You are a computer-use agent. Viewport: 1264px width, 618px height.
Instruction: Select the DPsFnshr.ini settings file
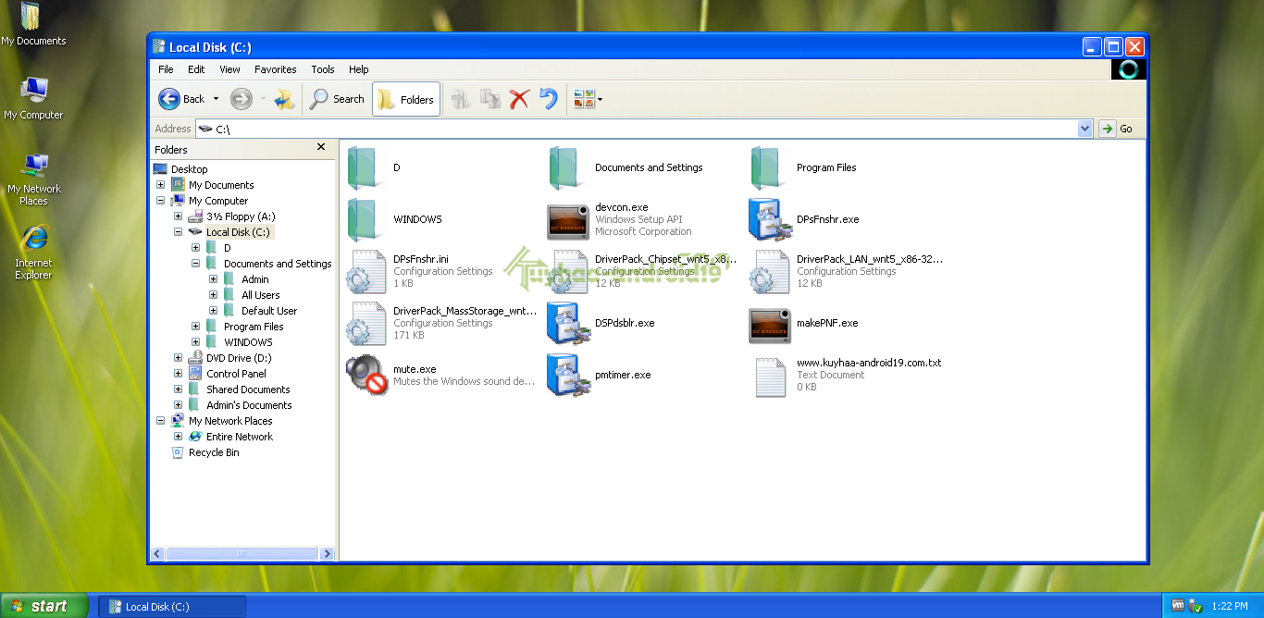(x=366, y=272)
